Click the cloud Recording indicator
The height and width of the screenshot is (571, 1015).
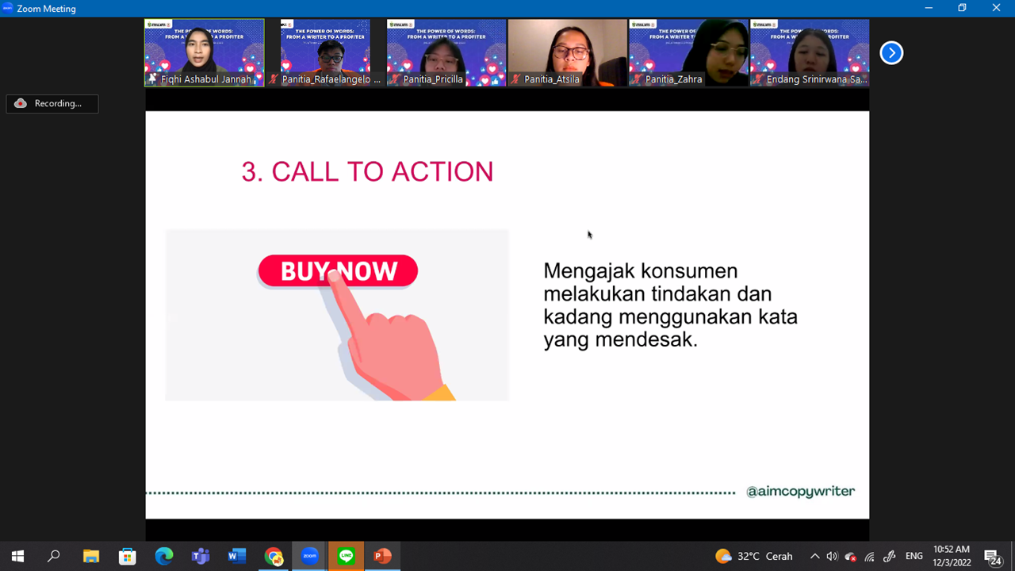[52, 104]
